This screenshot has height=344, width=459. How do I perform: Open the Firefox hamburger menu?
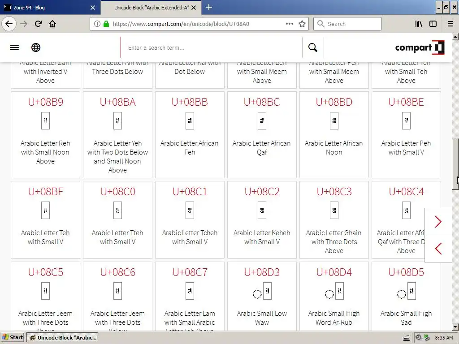click(450, 24)
